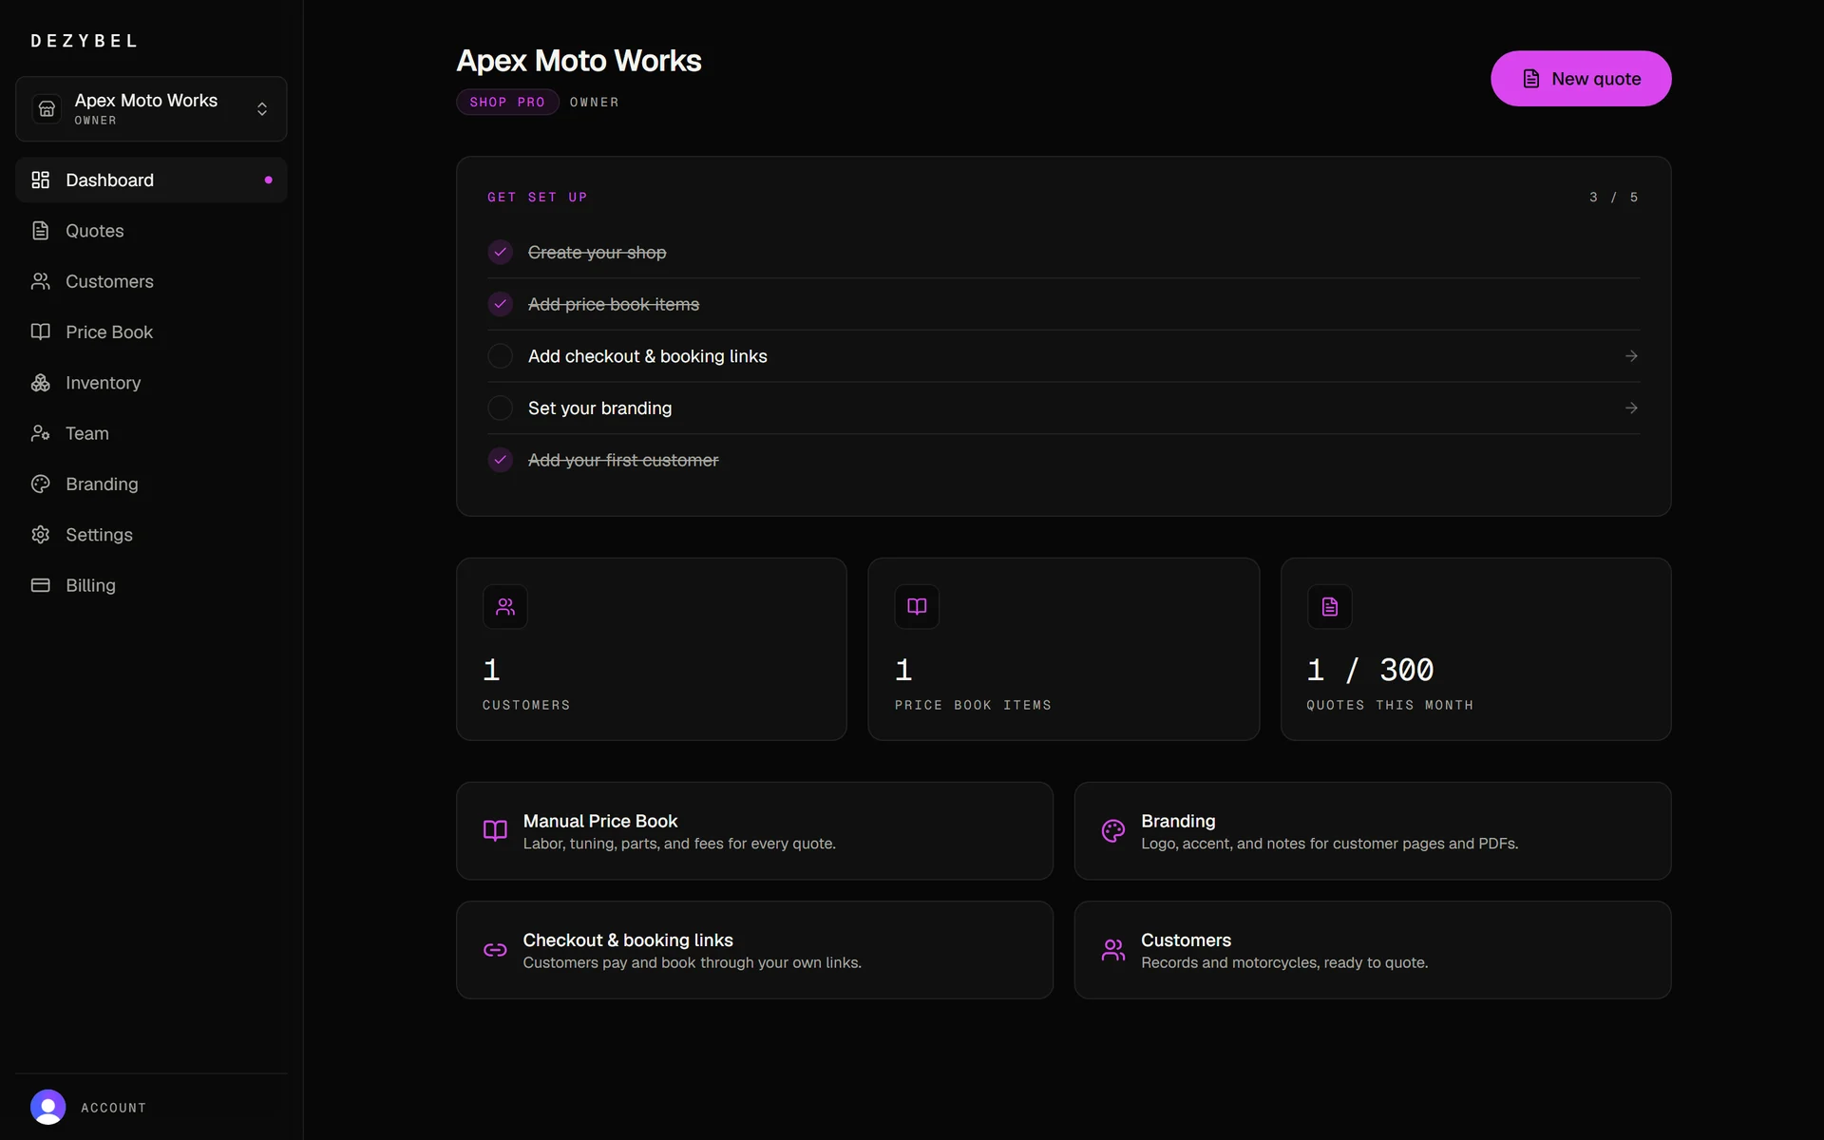
Task: Click the shop storefront icon in the shop switcher
Action: coord(47,109)
